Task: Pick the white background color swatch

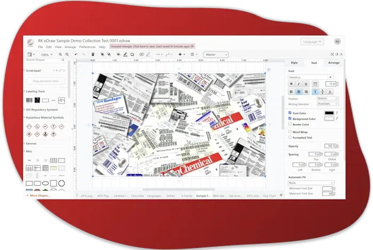Action: point(329,118)
